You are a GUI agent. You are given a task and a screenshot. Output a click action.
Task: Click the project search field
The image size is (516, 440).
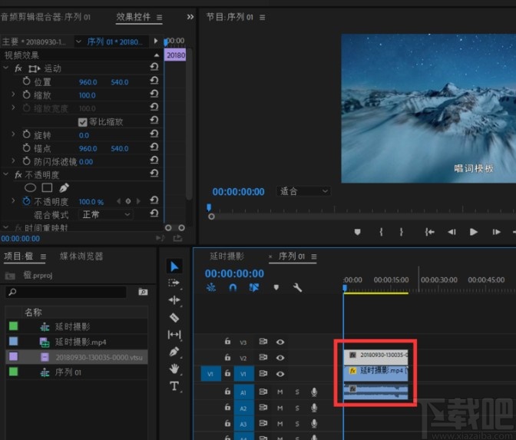point(66,292)
